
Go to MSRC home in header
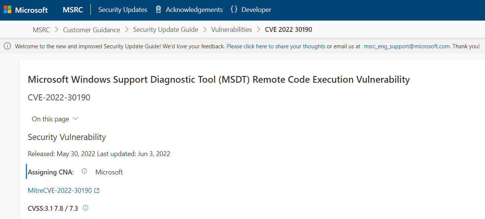click(73, 10)
